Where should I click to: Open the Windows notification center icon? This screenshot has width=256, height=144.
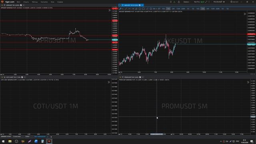tap(252, 141)
